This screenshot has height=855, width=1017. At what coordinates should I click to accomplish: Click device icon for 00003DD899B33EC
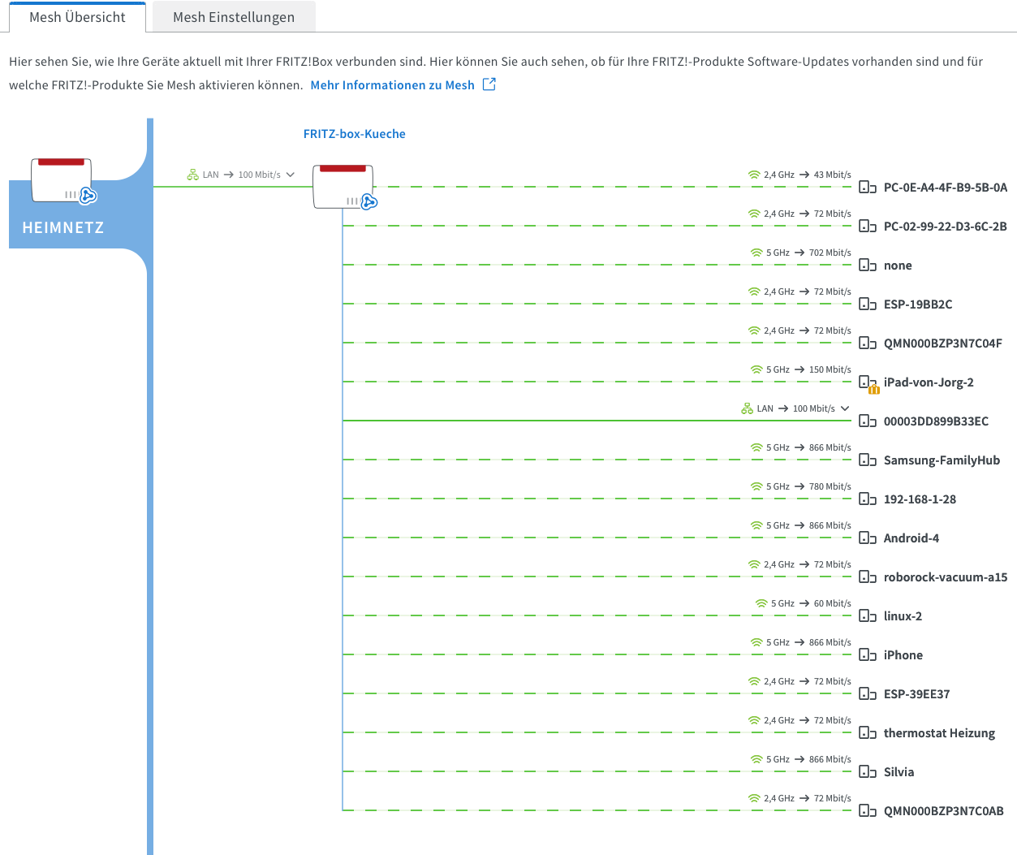point(868,421)
